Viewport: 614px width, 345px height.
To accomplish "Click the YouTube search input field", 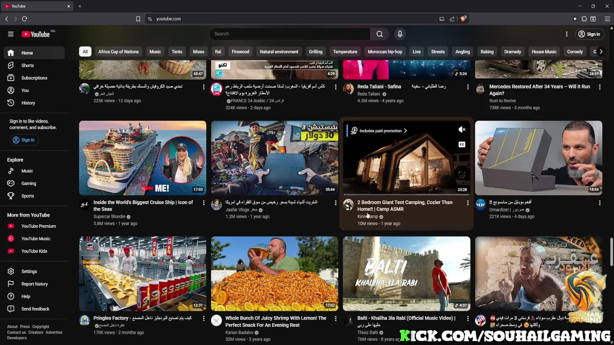I will (290, 34).
